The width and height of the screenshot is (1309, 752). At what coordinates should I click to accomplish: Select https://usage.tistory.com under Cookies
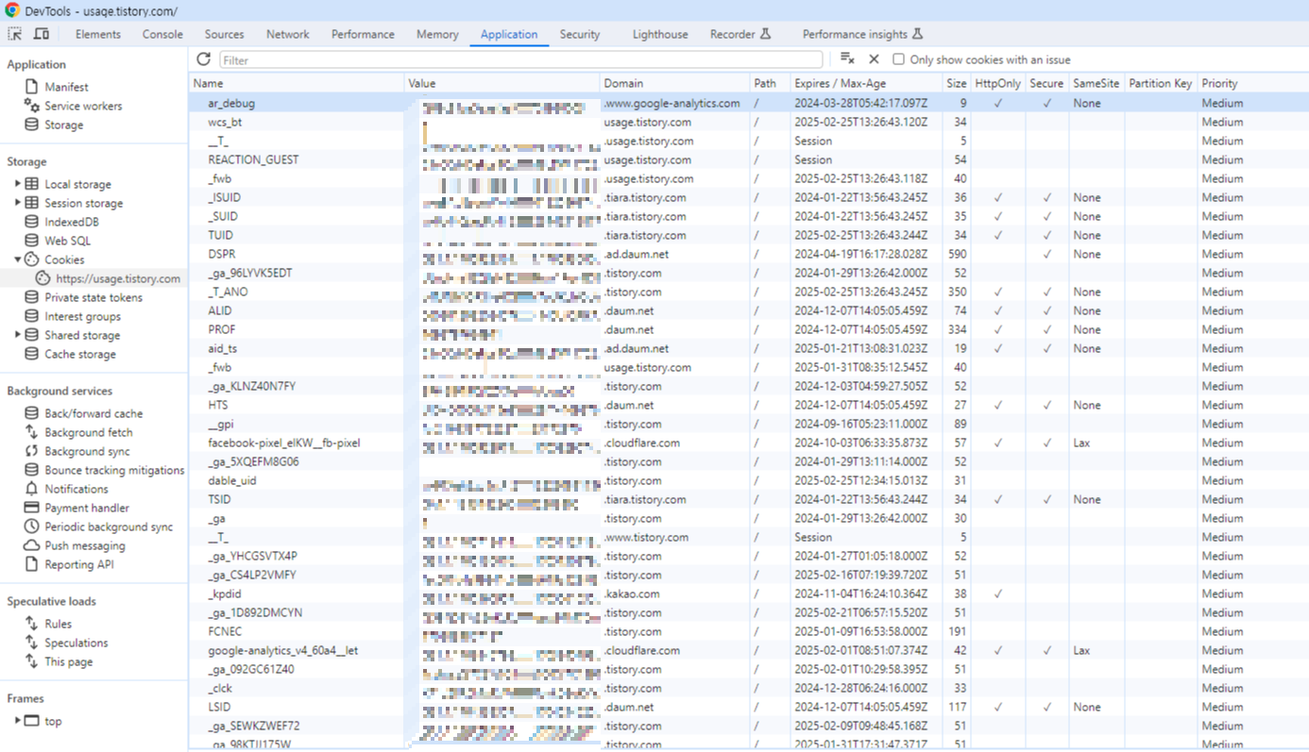coord(118,278)
